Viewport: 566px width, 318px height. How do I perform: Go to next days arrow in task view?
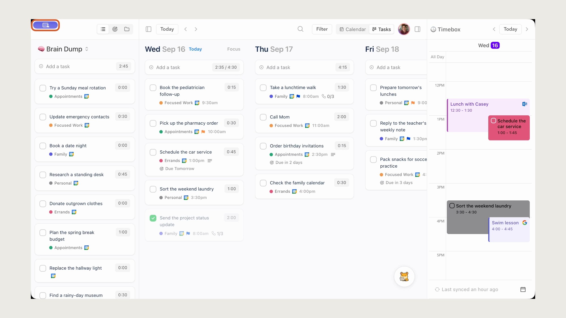(196, 29)
